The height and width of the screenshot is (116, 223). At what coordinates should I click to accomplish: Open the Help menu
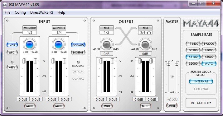click(x=61, y=12)
